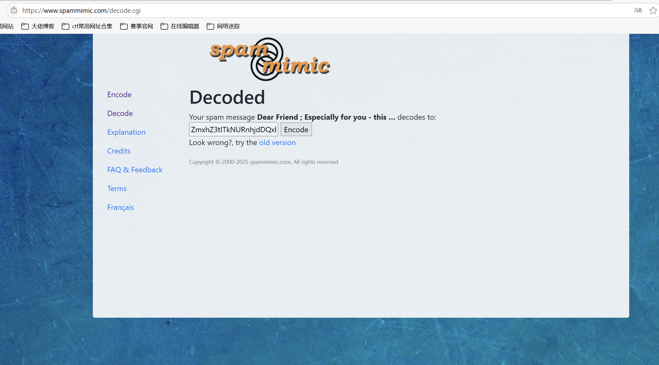
Task: Open the Credits page link
Action: click(119, 151)
